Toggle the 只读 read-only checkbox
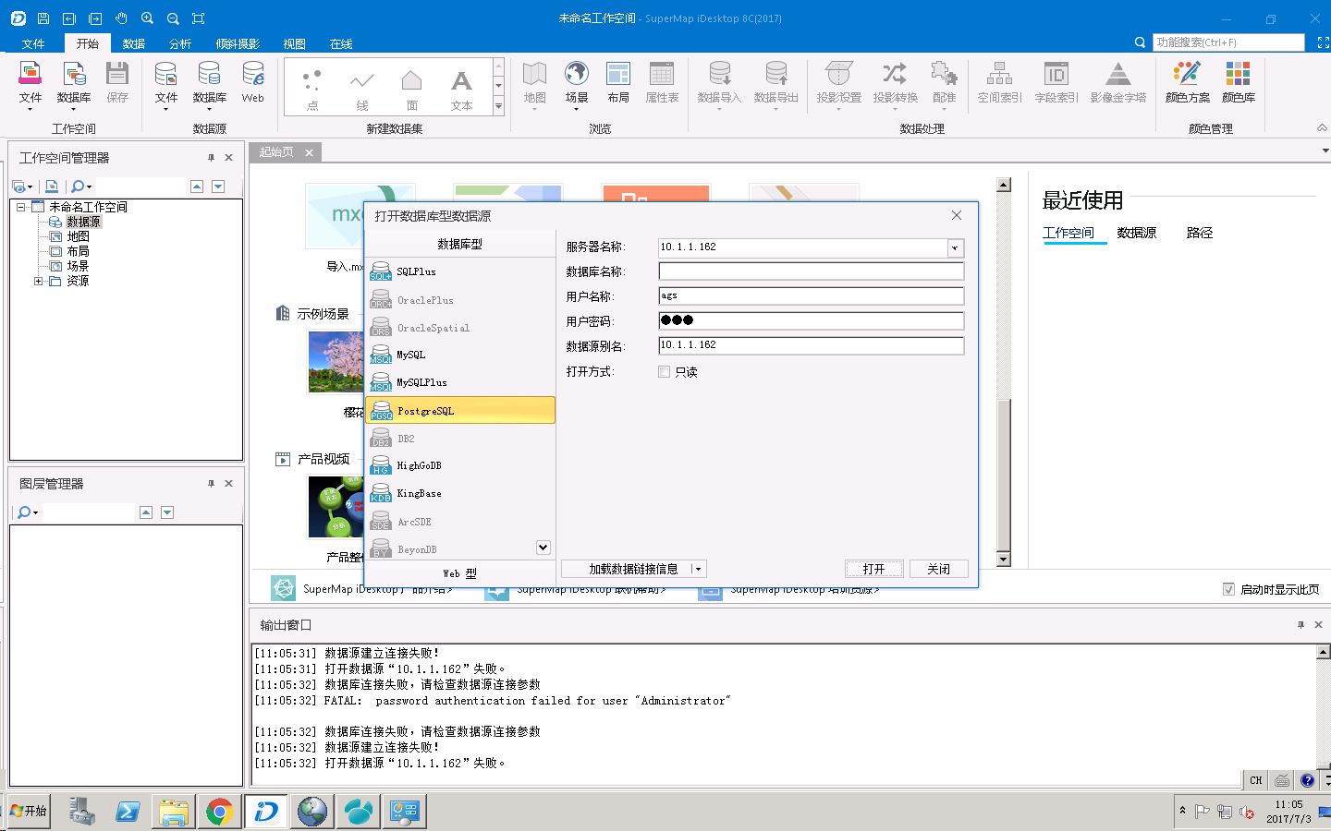Image resolution: width=1331 pixels, height=831 pixels. (664, 371)
